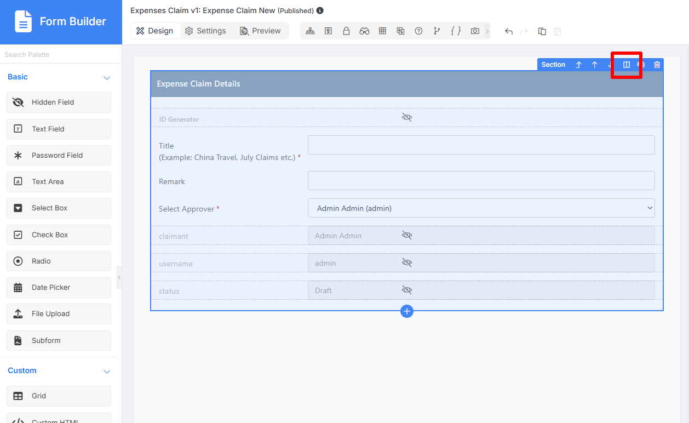Click the status field showing Draft
This screenshot has width=689, height=423.
[x=481, y=290]
